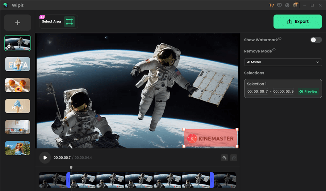Select the blue ice cream thumbnail
Viewport: 326px width, 191px height.
click(18, 106)
